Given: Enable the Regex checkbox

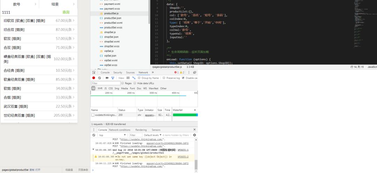Looking at the screenshot, I should (x=123, y=83).
